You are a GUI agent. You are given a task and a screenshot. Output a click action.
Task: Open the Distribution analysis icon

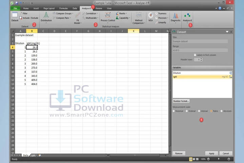click(x=46, y=17)
